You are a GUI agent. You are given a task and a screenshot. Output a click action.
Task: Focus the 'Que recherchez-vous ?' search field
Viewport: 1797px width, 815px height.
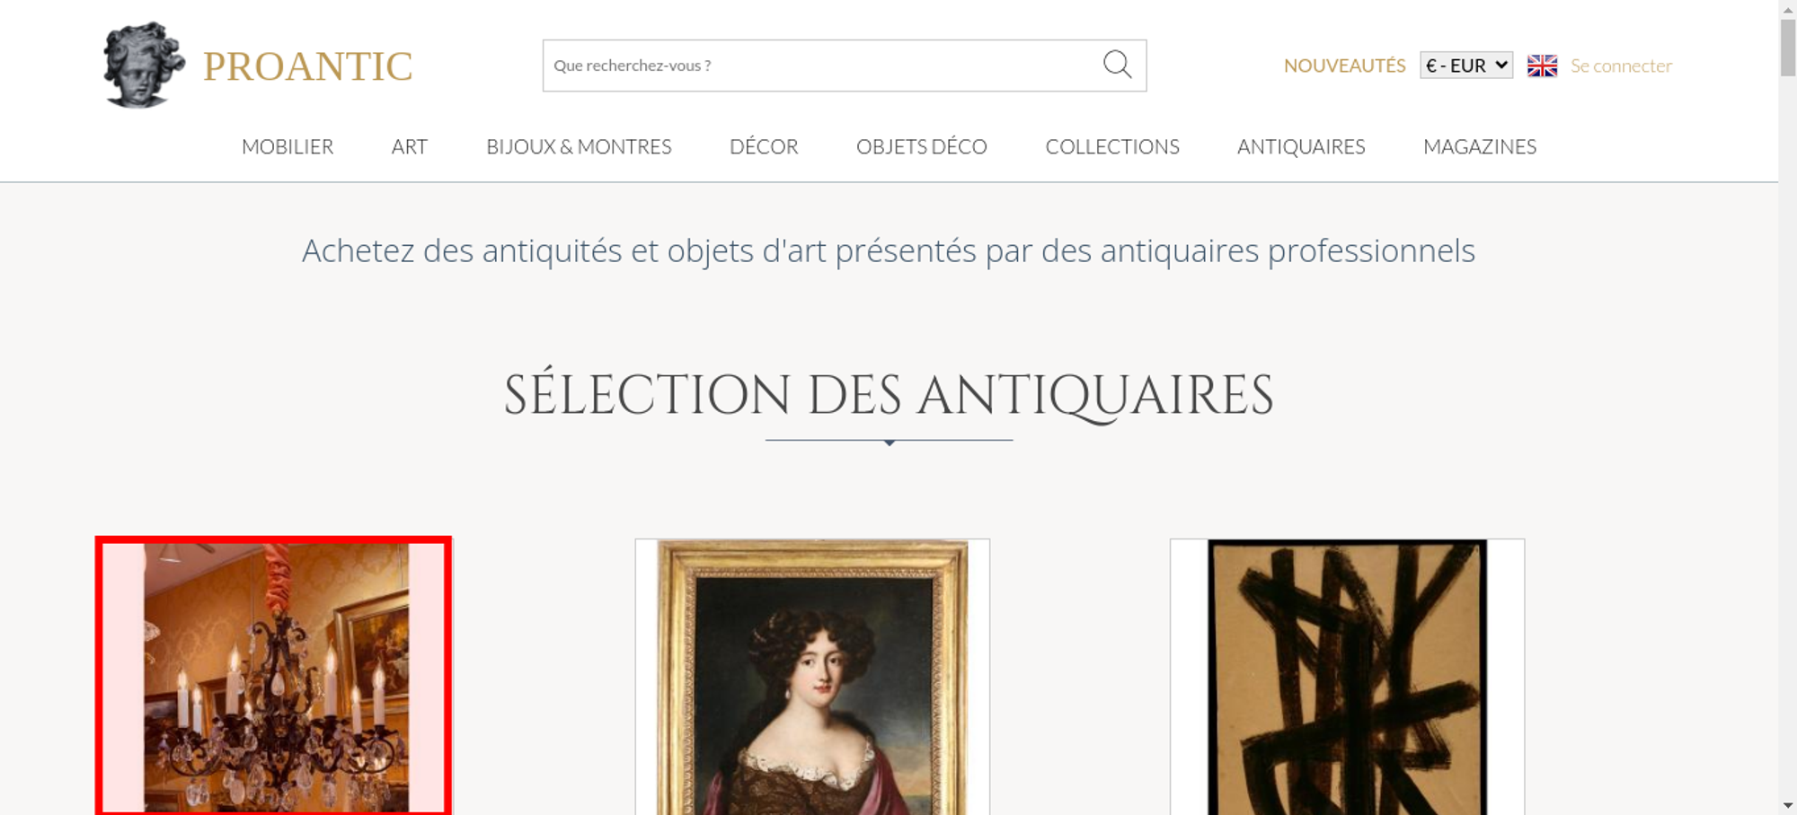point(822,66)
